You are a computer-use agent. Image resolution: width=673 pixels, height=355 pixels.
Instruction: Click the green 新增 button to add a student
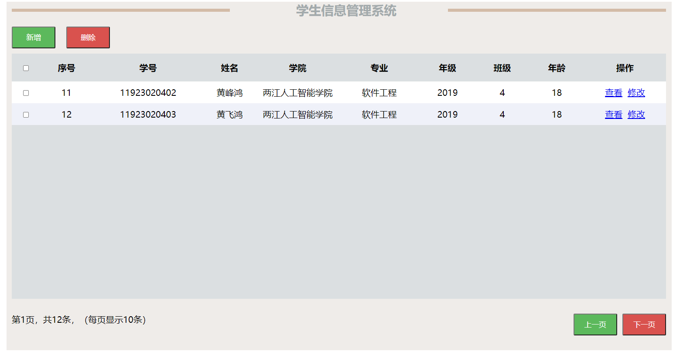(x=33, y=37)
